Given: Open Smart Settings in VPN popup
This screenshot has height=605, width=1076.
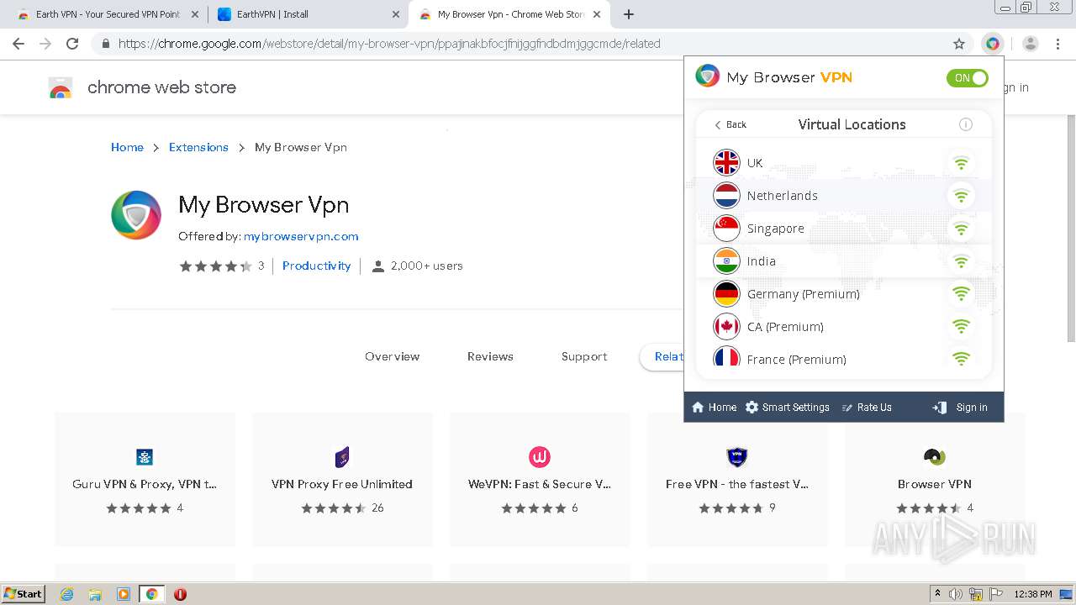Looking at the screenshot, I should [788, 408].
